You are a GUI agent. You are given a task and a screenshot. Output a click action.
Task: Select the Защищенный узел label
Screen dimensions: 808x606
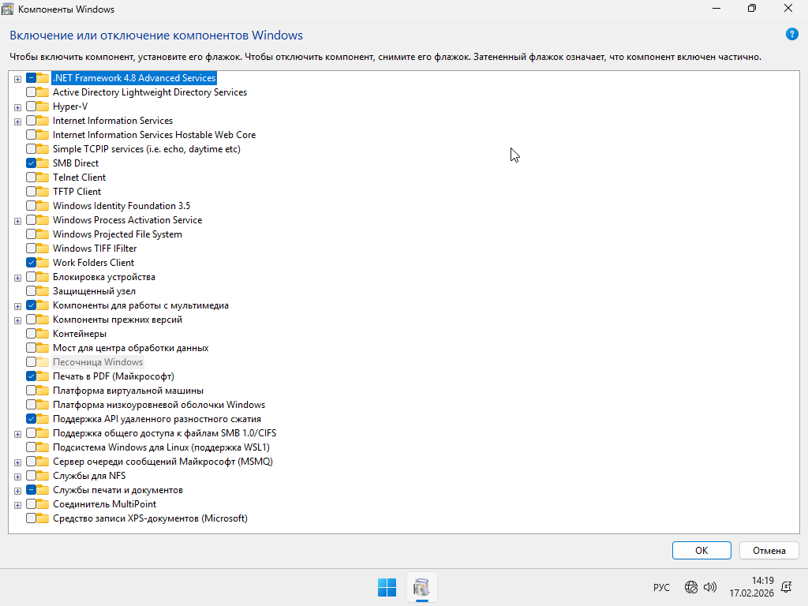(x=95, y=291)
